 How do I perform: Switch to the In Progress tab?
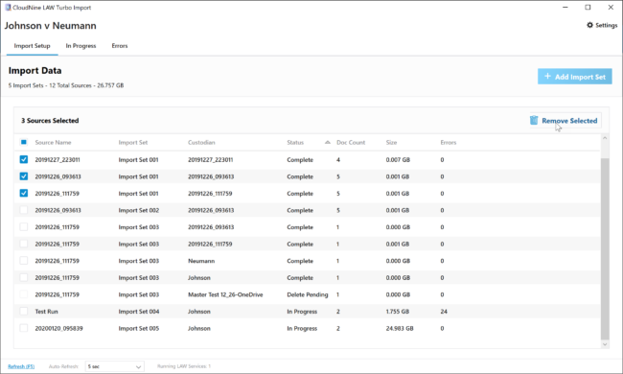click(x=81, y=46)
